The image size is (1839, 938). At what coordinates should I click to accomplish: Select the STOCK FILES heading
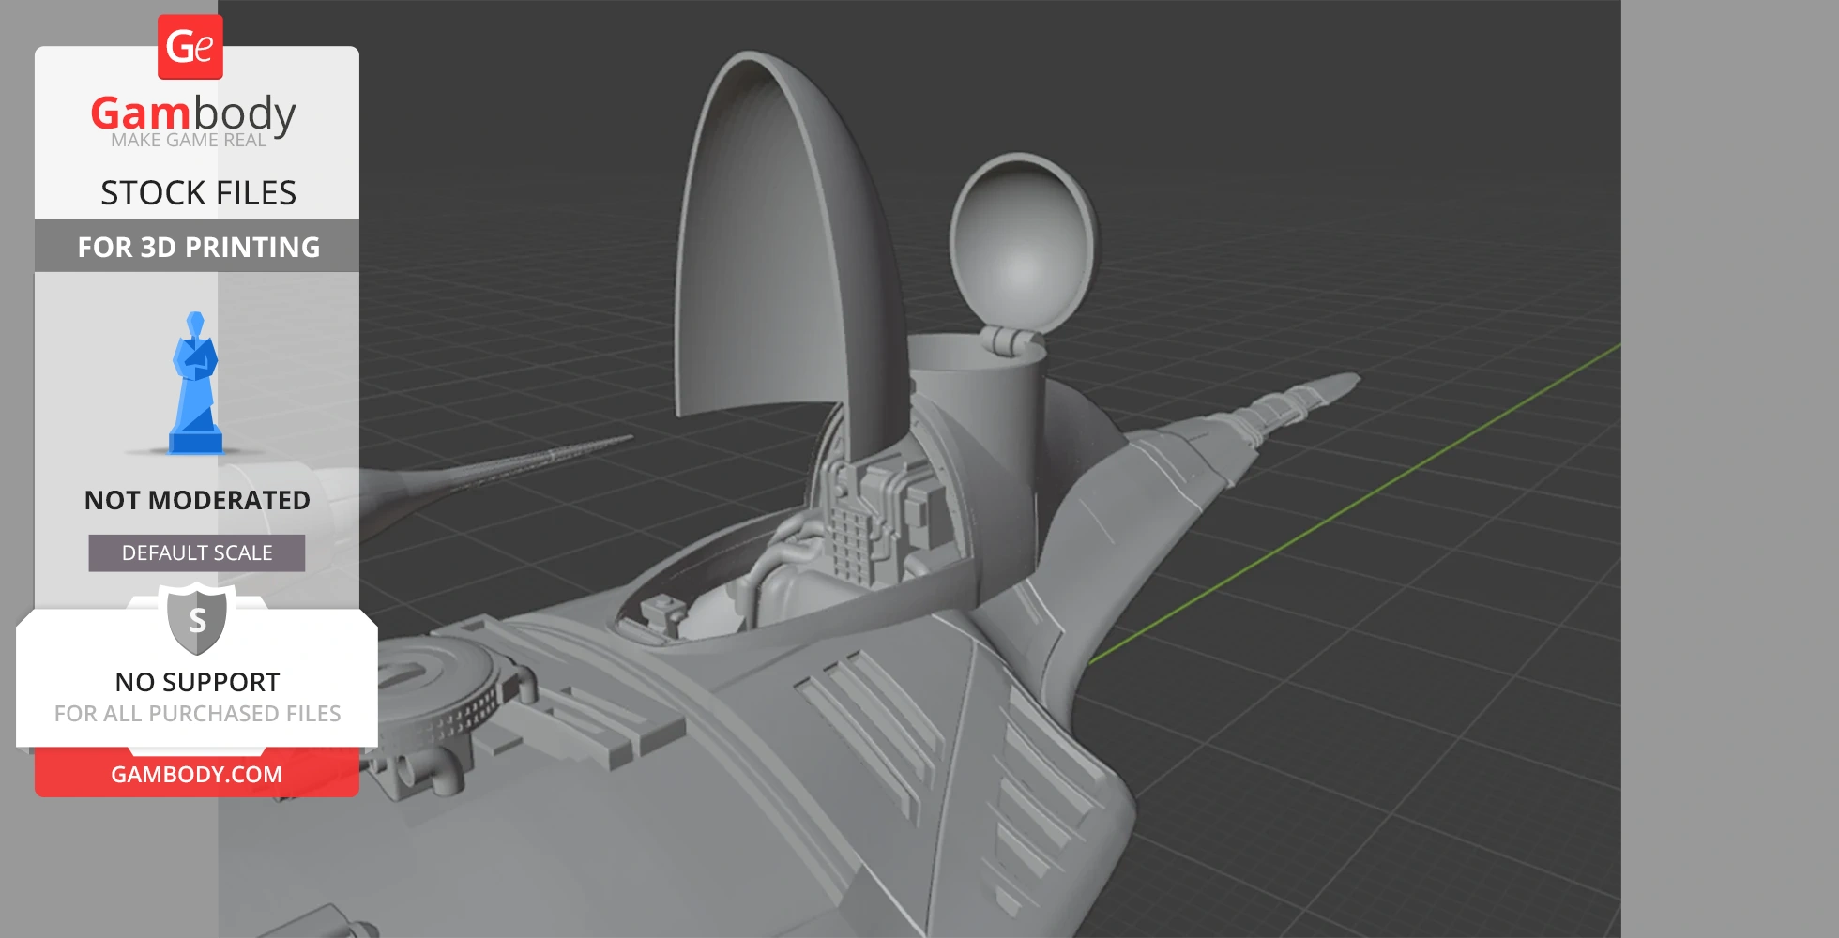[198, 193]
